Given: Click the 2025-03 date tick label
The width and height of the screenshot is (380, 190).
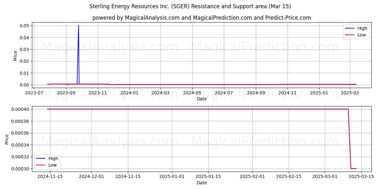Looking at the screenshot, I should tap(350, 93).
